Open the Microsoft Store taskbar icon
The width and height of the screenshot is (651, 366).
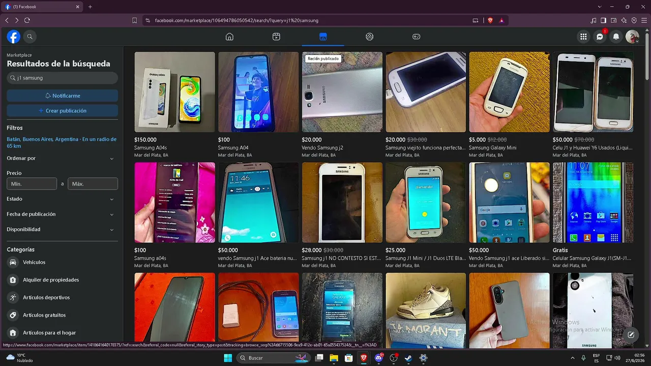pos(349,358)
